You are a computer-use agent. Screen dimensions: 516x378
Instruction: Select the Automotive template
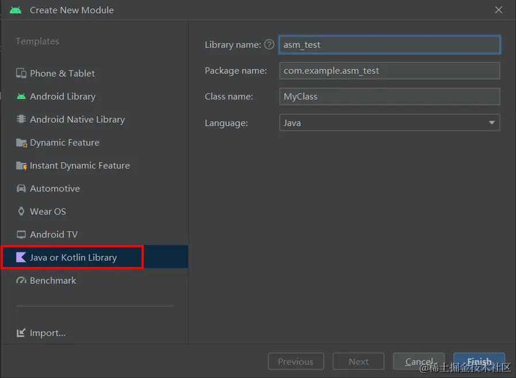click(x=95, y=188)
